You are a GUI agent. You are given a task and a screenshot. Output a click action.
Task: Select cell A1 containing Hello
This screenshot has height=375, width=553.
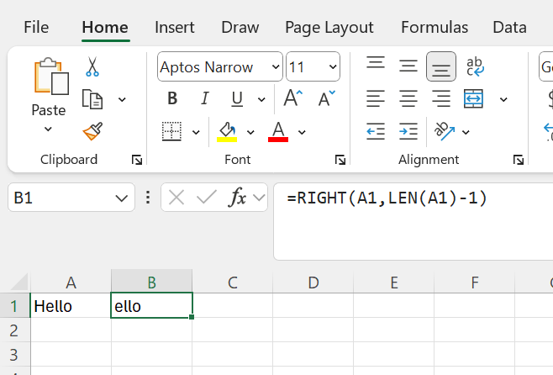pos(71,305)
